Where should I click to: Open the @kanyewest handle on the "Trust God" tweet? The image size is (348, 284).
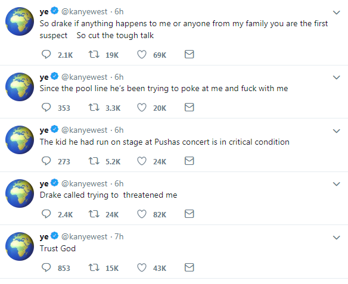tap(84, 236)
